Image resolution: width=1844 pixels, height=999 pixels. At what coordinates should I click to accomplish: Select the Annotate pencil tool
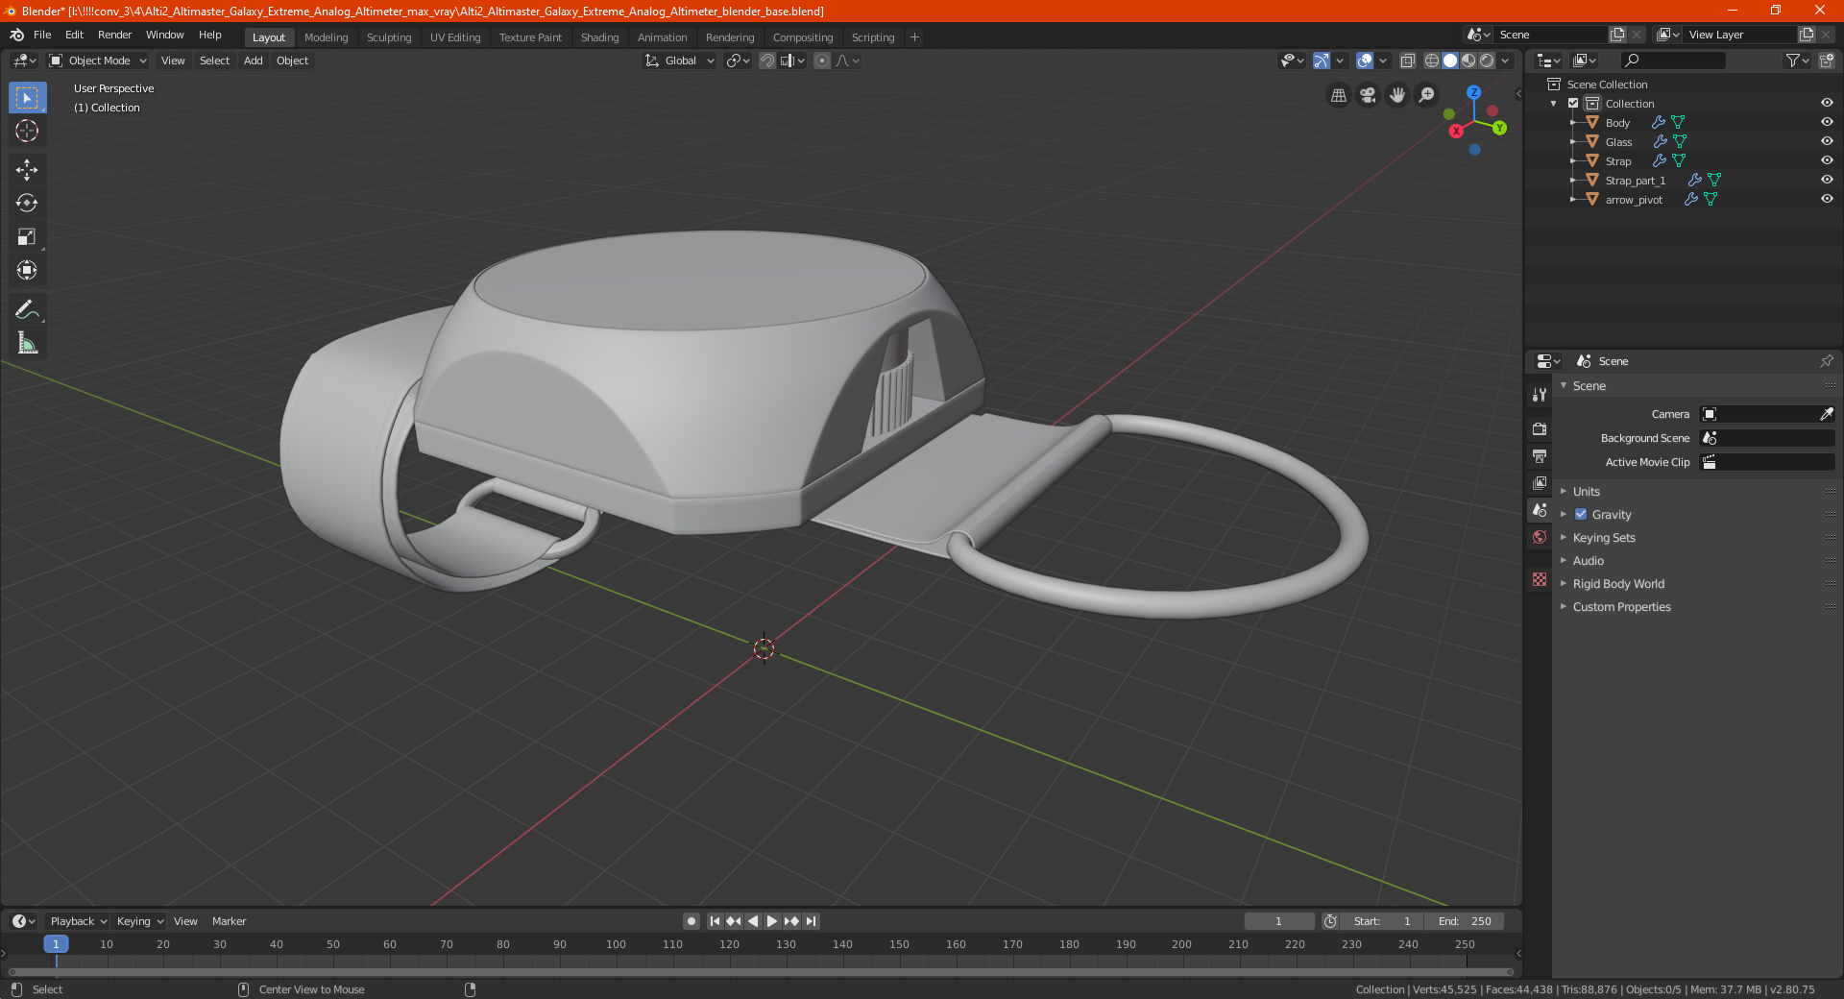(x=27, y=309)
